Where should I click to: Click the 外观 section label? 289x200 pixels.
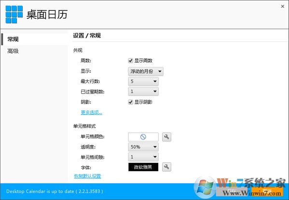coord(78,50)
